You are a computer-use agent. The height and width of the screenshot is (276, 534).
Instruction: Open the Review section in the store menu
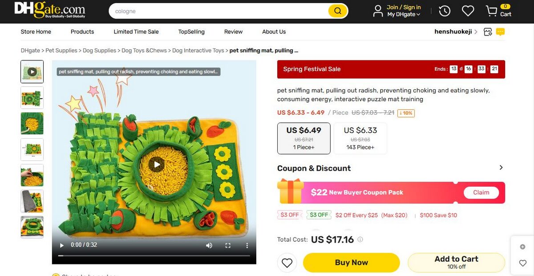point(233,32)
